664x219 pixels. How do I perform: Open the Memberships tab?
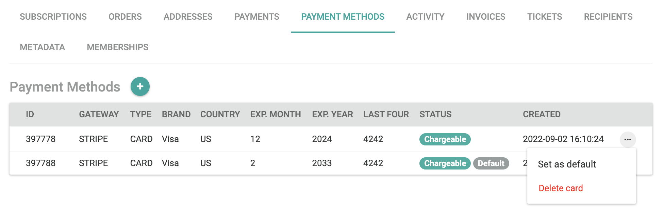[x=117, y=47]
